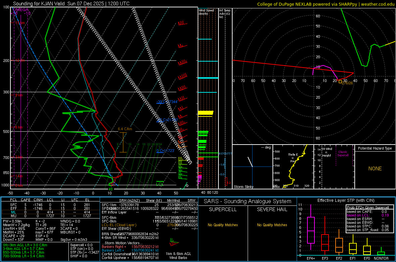Click the SHIP = 0.0 value
396x262 pixels.
(79, 256)
